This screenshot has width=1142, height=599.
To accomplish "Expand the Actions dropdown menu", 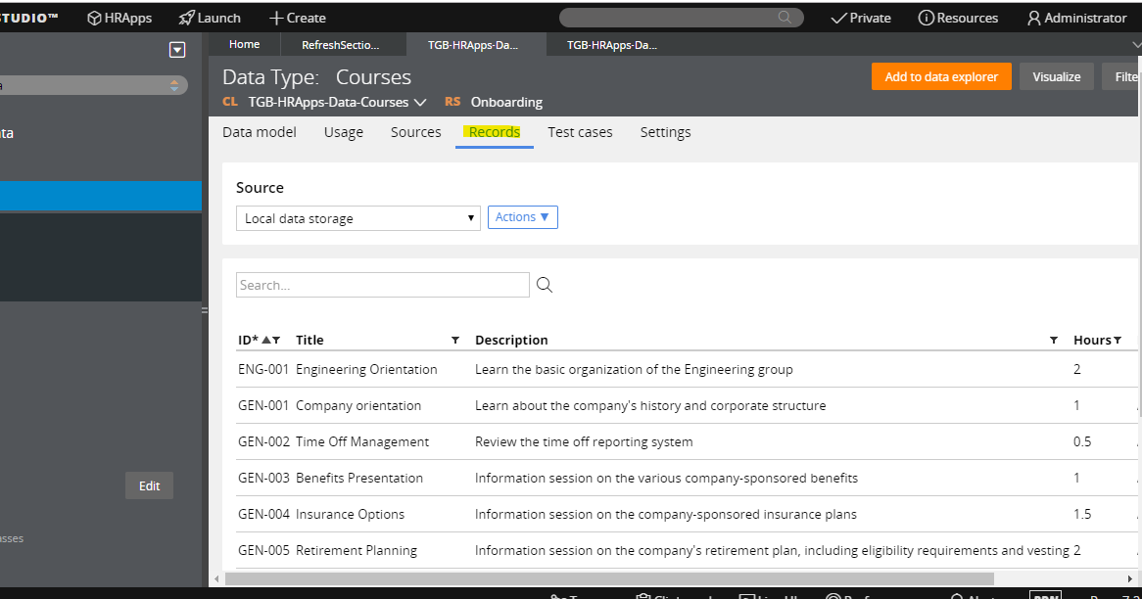I will pyautogui.click(x=522, y=217).
